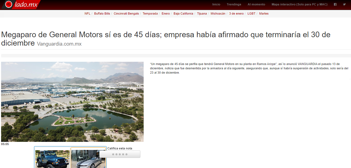This screenshot has height=168, width=351.
Task: Open the Martes tag
Action: coord(264,13)
